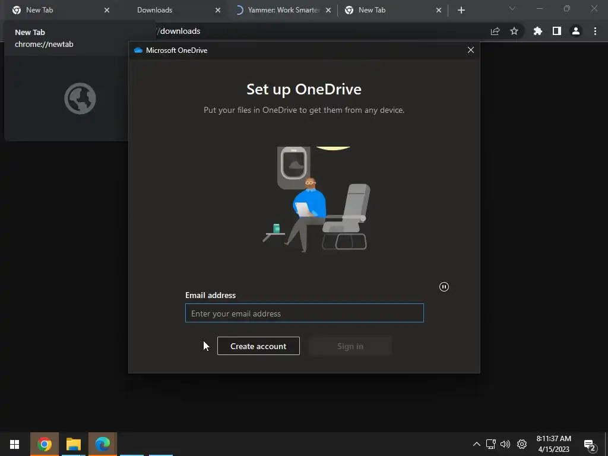Close the last New Tab tab
This screenshot has width=608, height=456.
click(x=439, y=10)
